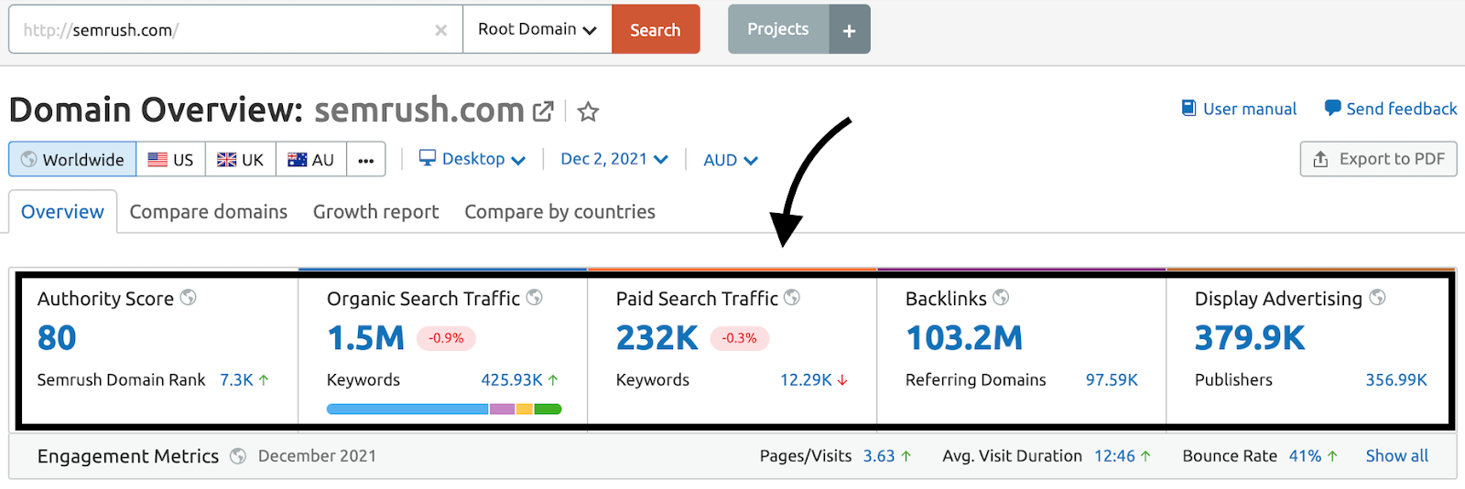This screenshot has height=489, width=1465.
Task: Click the US flag icon
Action: point(157,159)
